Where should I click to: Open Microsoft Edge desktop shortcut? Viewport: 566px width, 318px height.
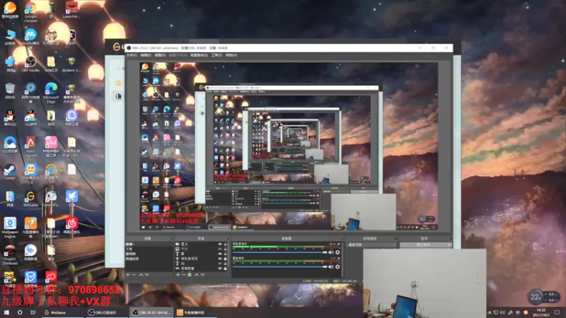[51, 93]
